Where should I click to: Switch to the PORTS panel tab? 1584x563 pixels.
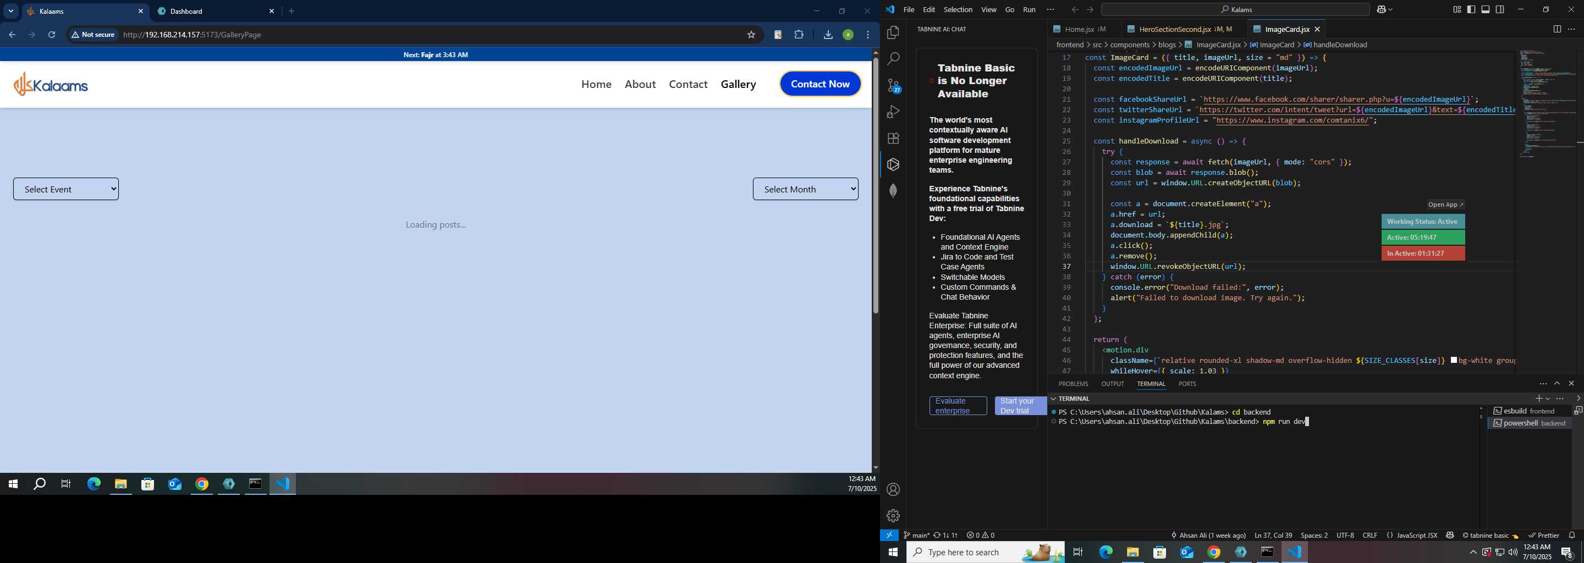tap(1187, 384)
